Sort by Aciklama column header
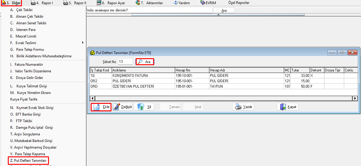 tap(143, 70)
